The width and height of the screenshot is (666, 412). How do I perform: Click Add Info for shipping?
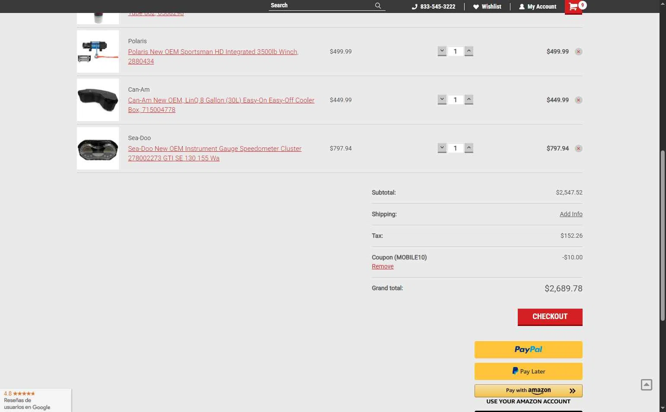pyautogui.click(x=571, y=214)
